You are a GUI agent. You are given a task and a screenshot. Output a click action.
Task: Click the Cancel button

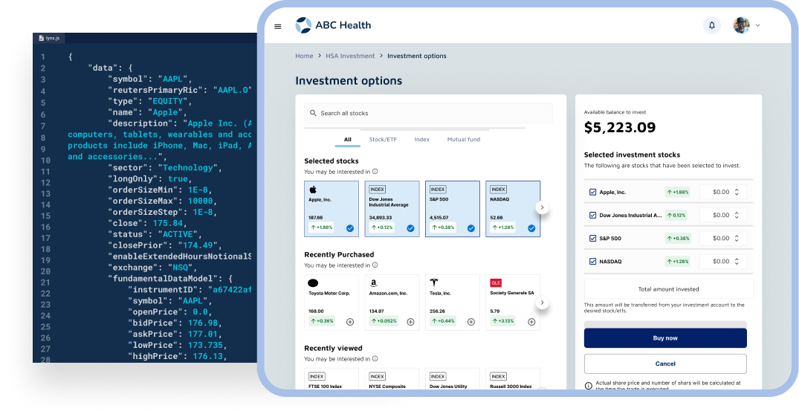[x=665, y=363]
